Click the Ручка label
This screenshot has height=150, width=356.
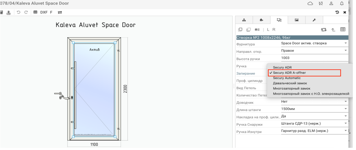pos(241,66)
